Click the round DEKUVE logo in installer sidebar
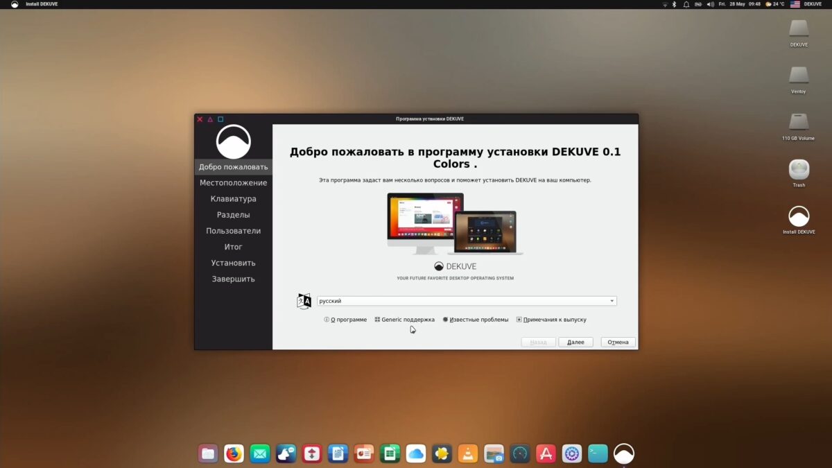This screenshot has height=468, width=832. coord(233,141)
